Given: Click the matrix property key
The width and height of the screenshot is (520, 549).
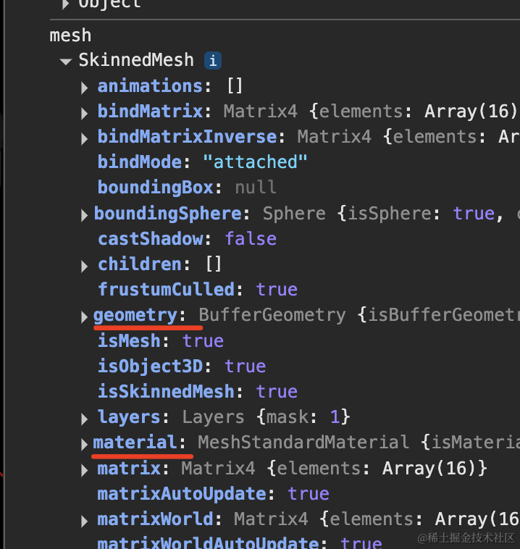Looking at the screenshot, I should coord(129,468).
